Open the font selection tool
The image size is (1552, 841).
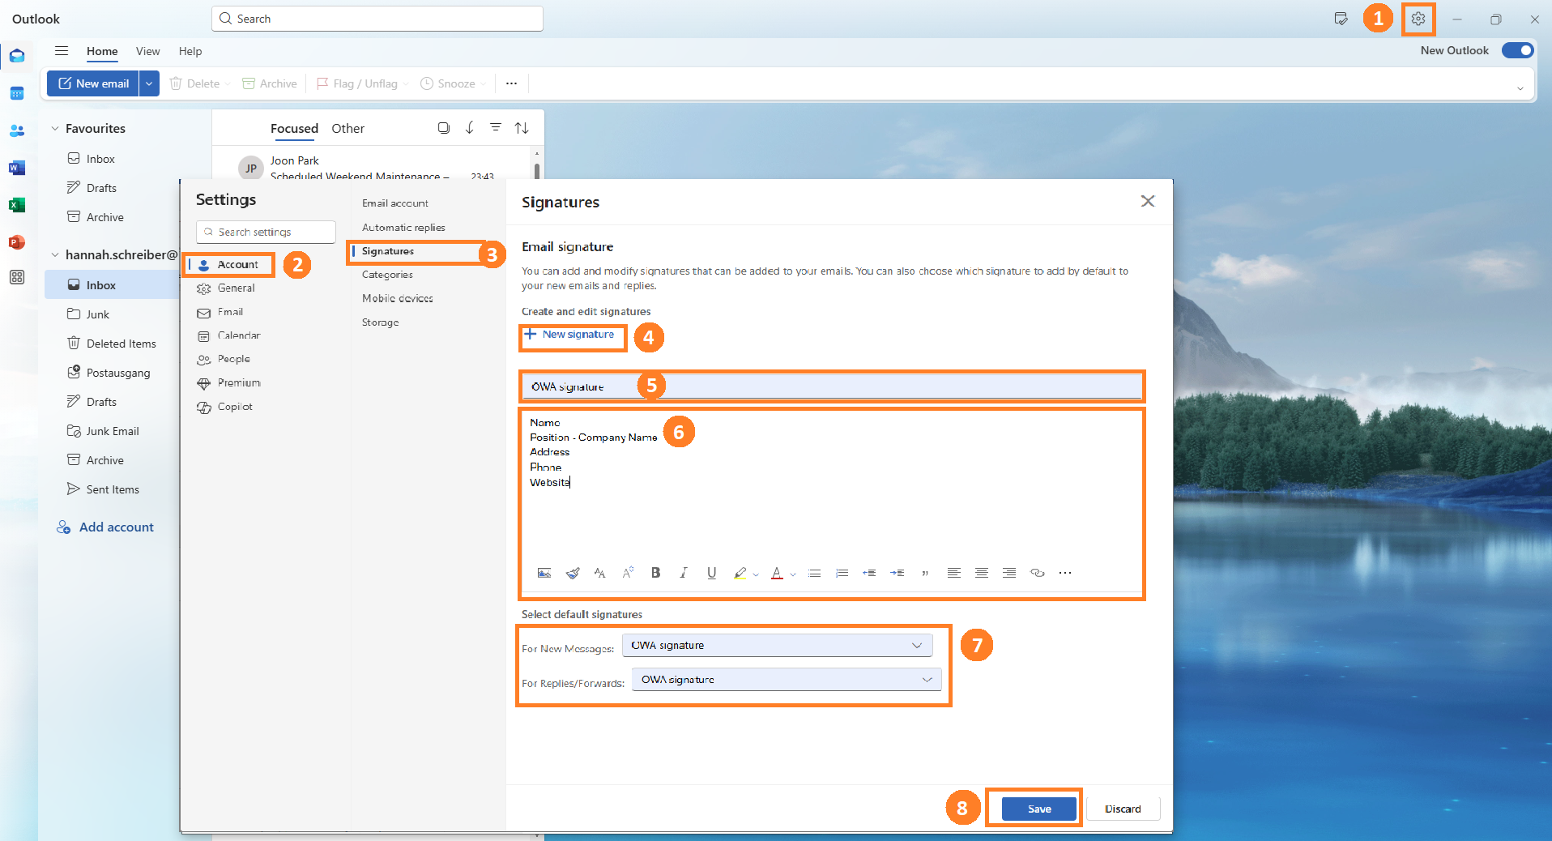599,573
